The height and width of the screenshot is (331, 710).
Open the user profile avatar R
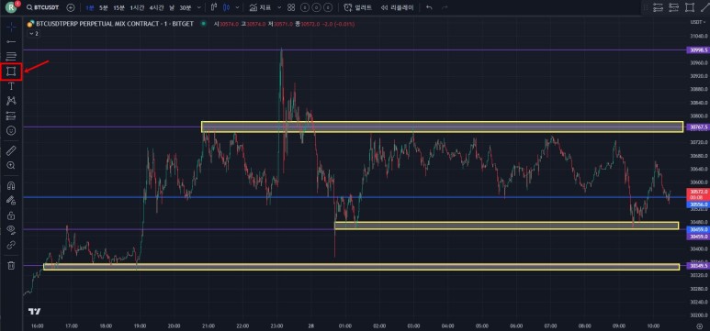(x=11, y=7)
